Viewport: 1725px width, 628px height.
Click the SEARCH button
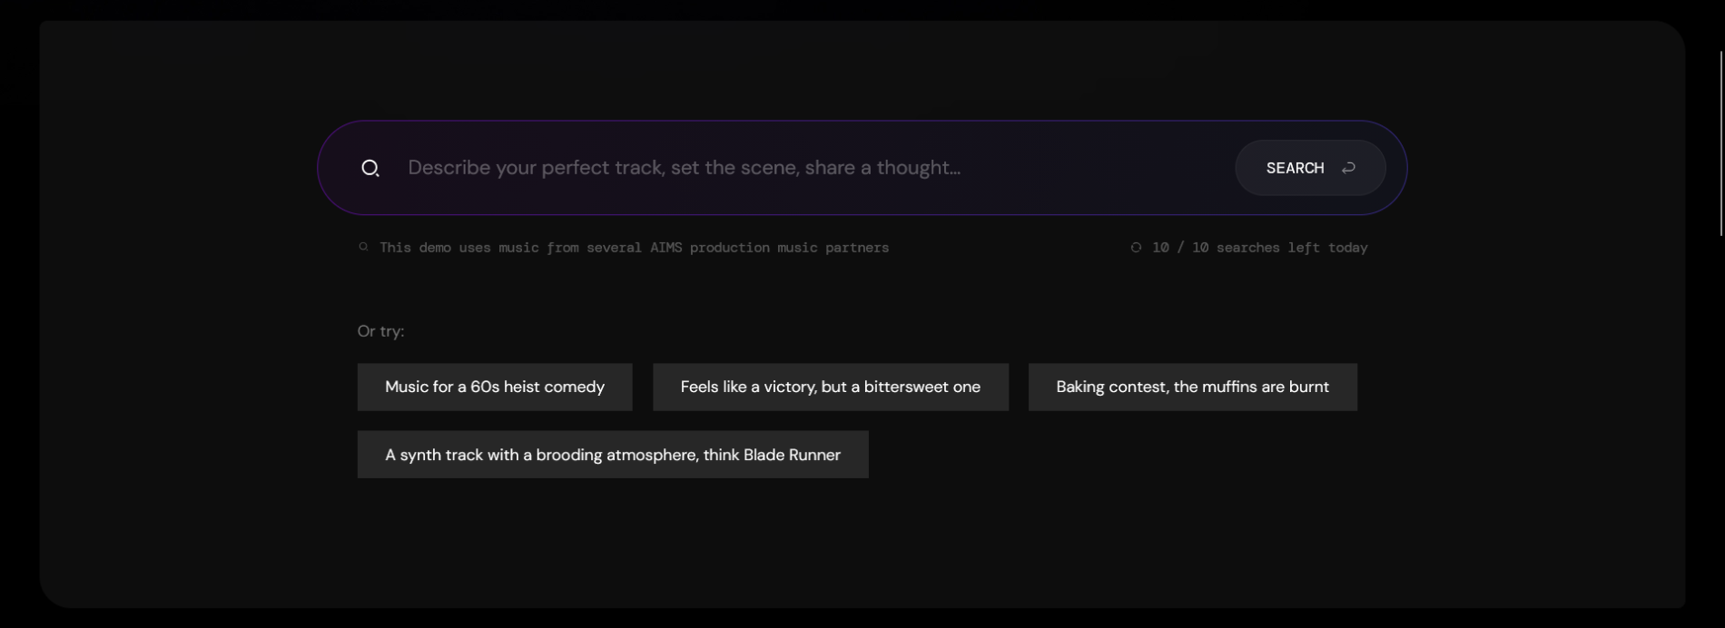coord(1310,168)
